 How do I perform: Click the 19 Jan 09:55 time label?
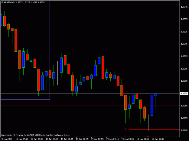click(x=143, y=139)
